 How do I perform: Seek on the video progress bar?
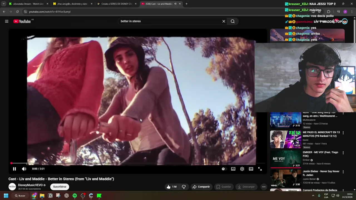[138, 163]
